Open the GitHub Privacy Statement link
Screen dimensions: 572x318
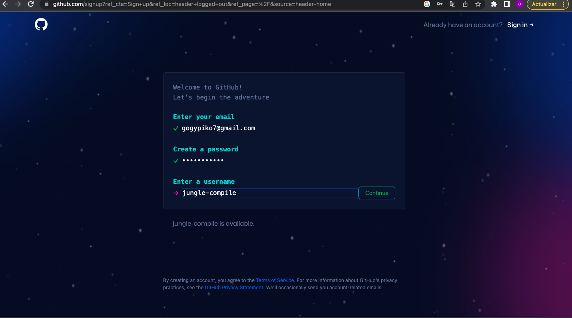[234, 288]
